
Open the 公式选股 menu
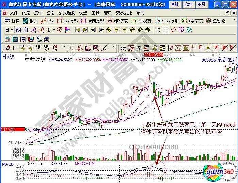67,13
